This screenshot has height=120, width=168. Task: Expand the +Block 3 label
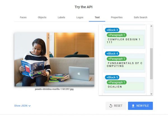click(x=112, y=30)
